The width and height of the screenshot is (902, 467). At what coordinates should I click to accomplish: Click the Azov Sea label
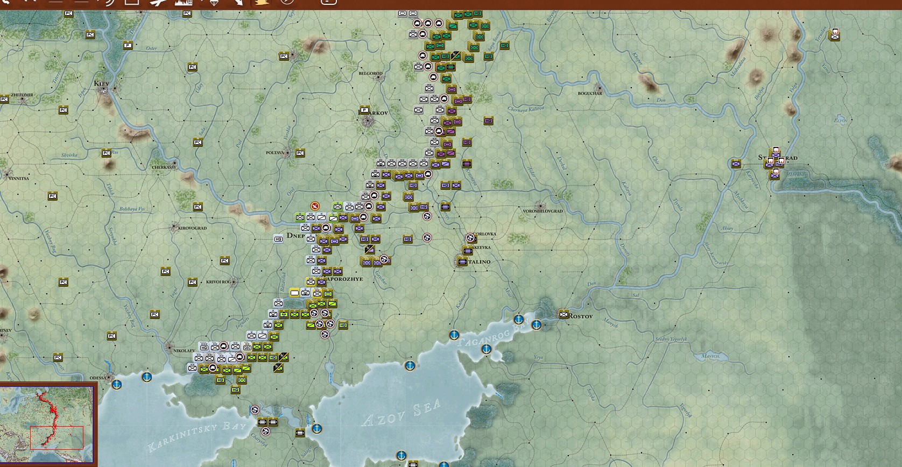pyautogui.click(x=401, y=413)
